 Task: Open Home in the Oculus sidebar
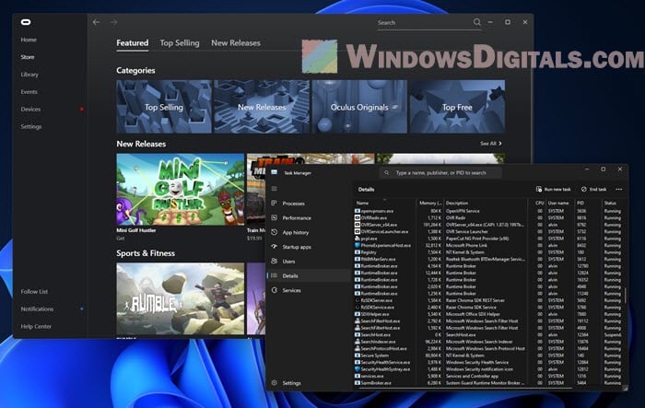tap(29, 40)
